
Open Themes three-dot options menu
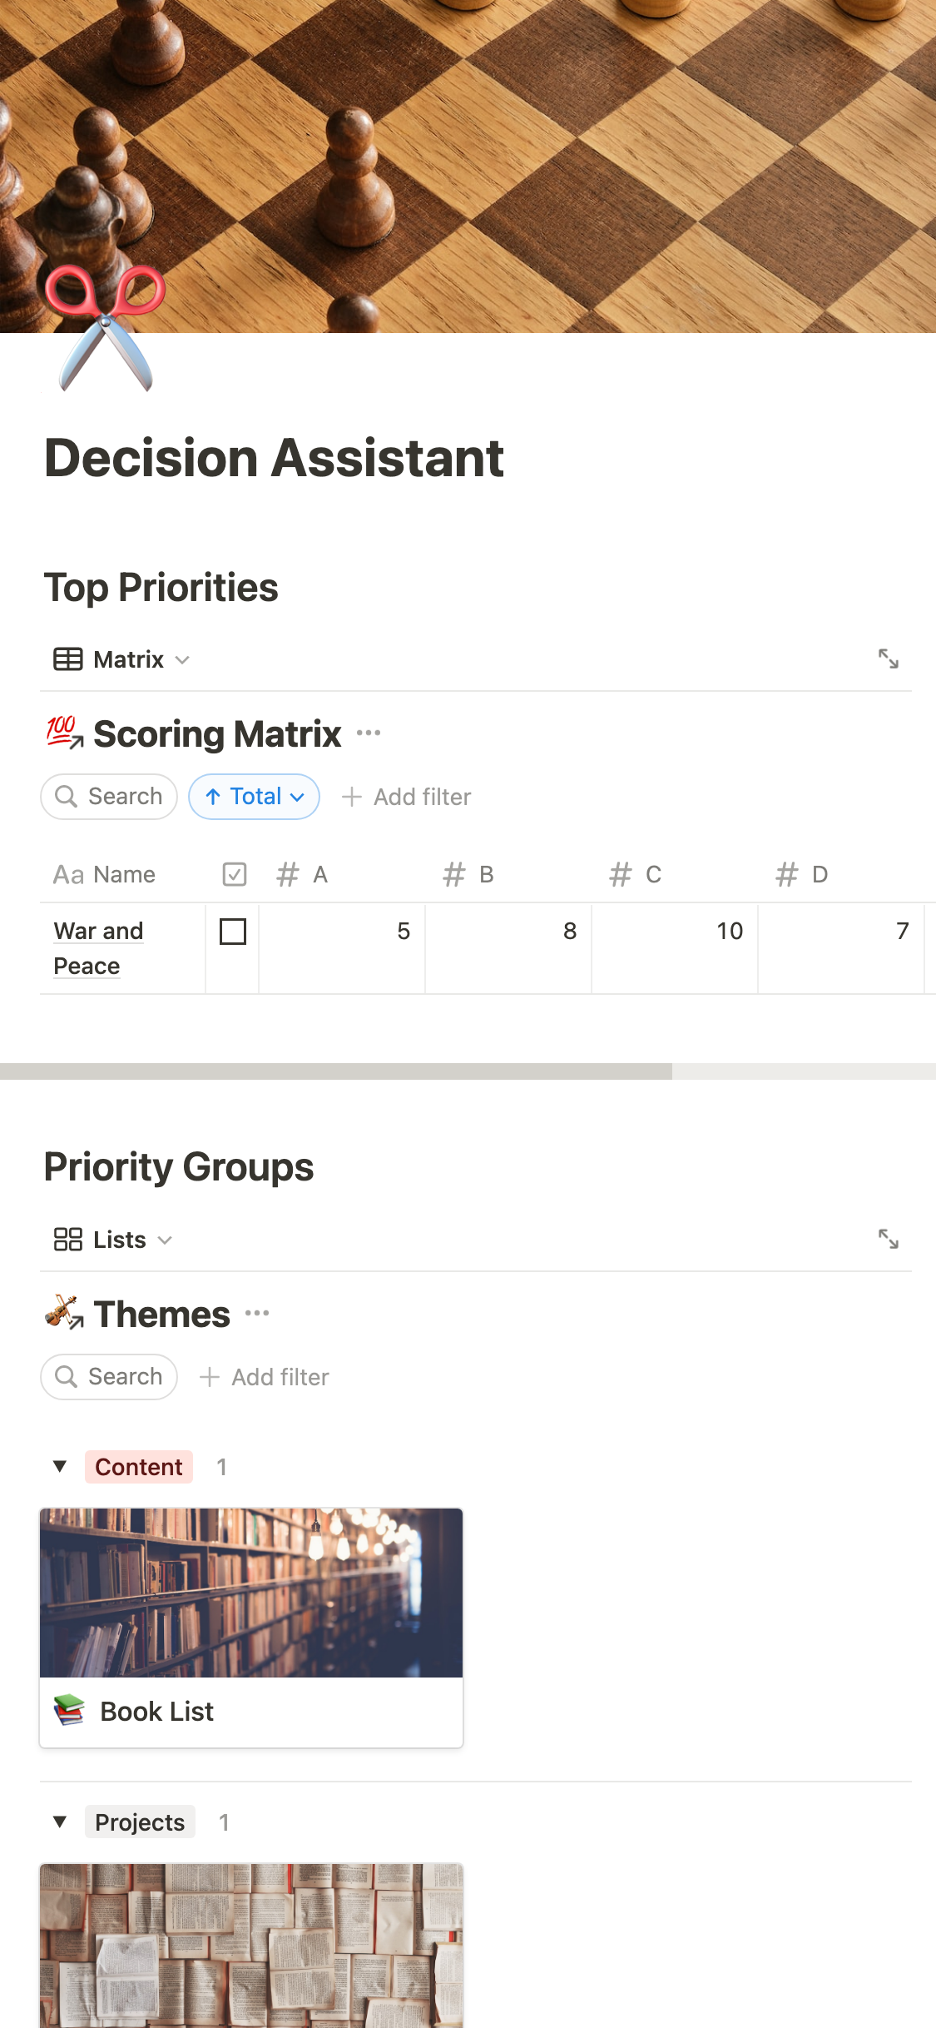(257, 1314)
